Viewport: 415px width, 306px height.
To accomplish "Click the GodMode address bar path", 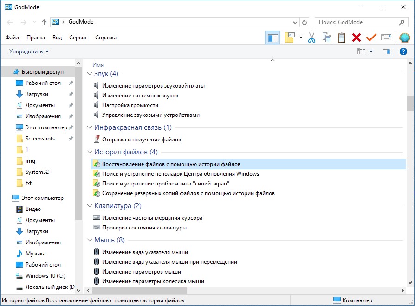I will pos(81,22).
